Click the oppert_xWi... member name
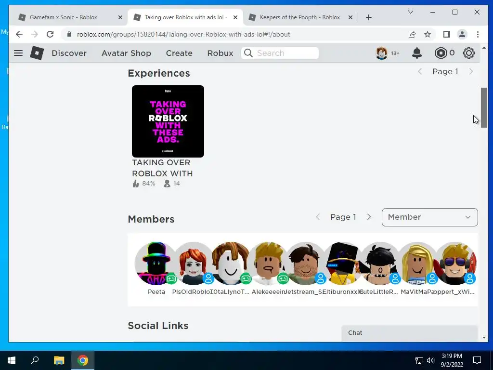Viewport: 493px width, 370px height. (x=455, y=291)
